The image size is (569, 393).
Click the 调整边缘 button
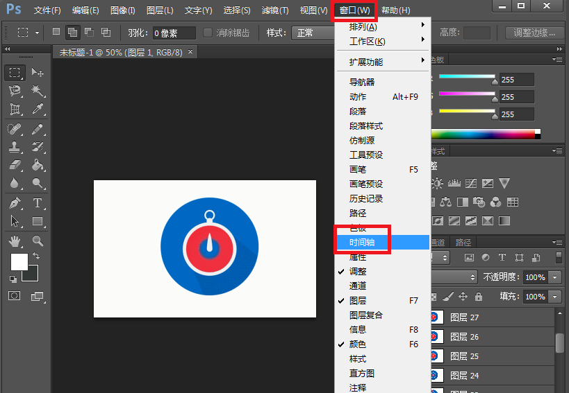(x=534, y=33)
